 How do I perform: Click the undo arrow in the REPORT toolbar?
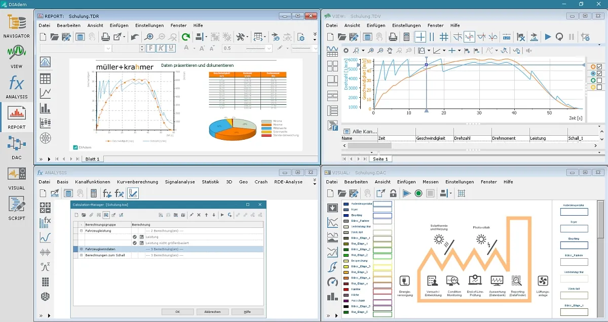tap(134, 37)
